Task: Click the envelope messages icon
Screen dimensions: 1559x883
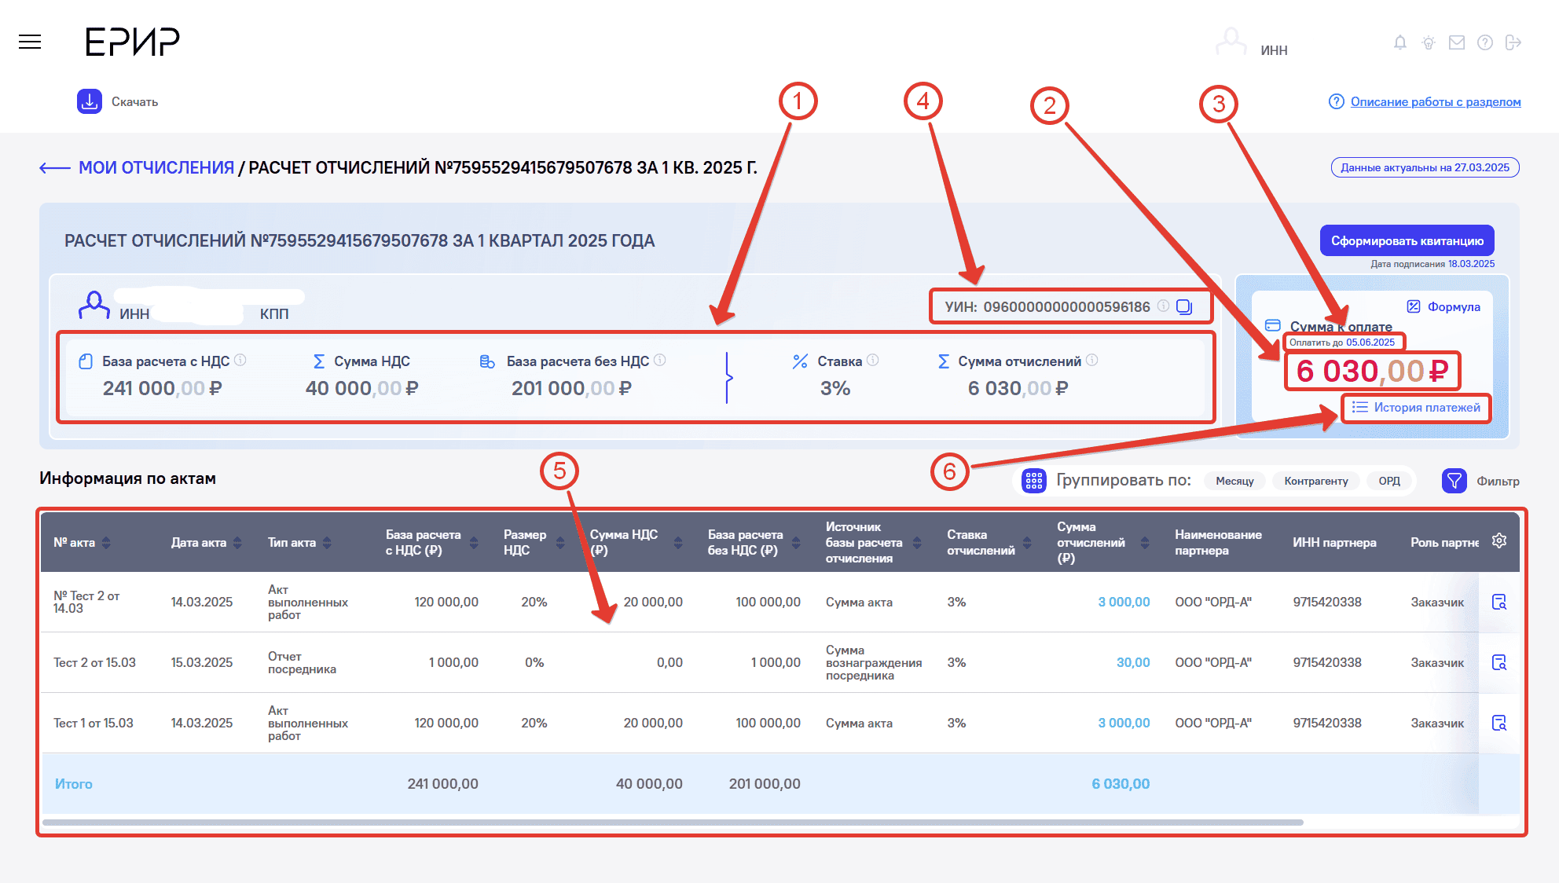Action: coord(1456,42)
